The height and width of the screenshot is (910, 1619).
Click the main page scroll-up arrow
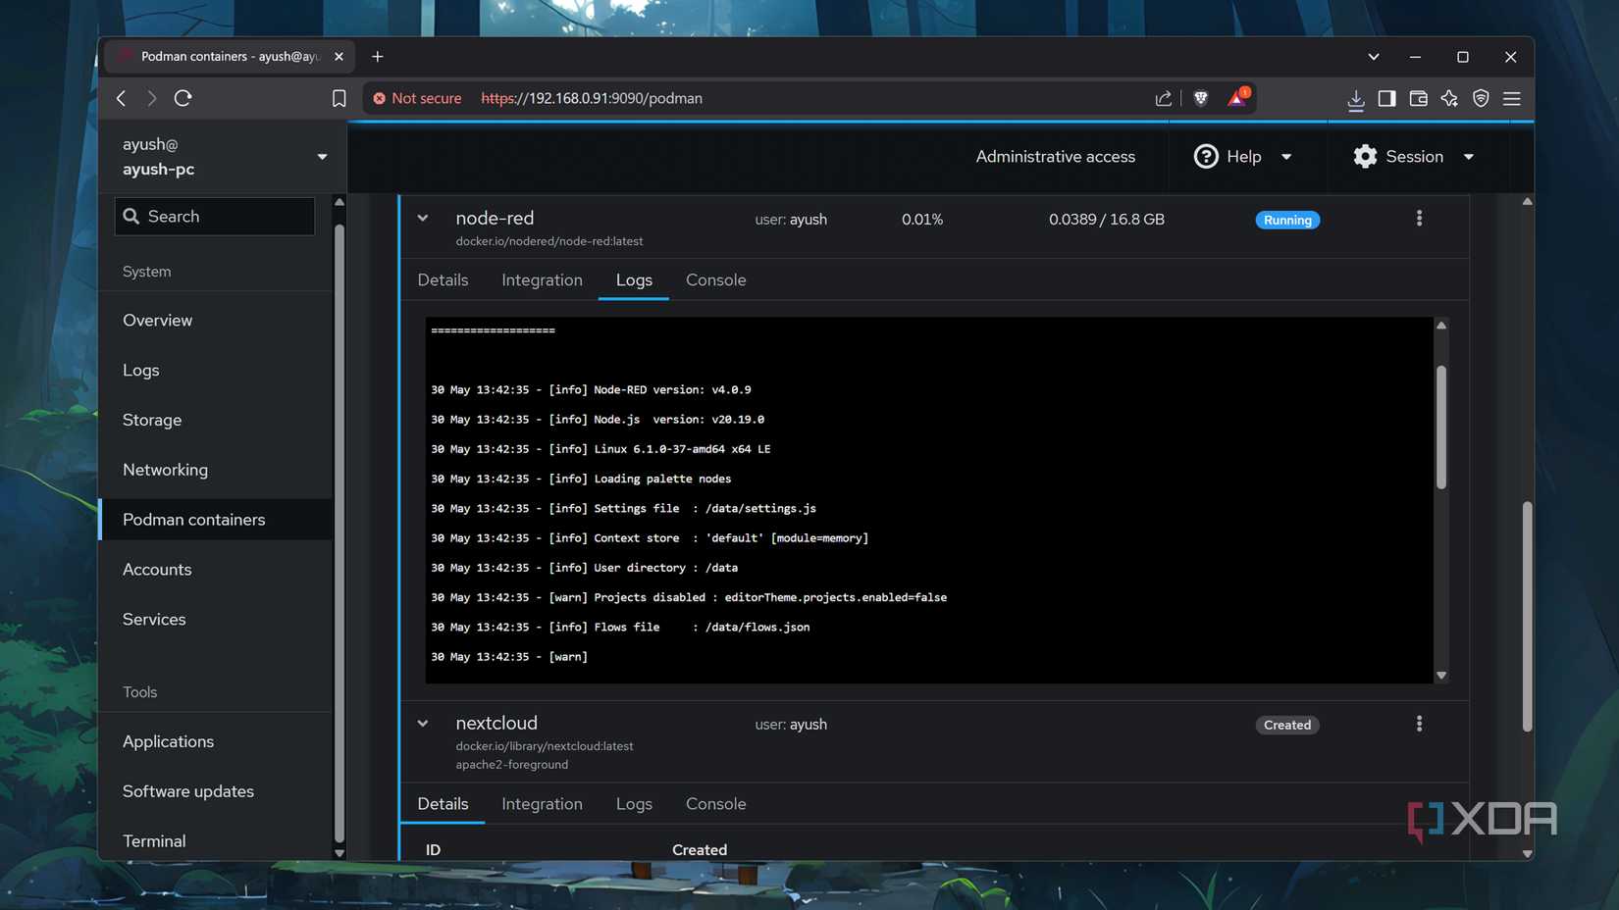tap(1527, 201)
